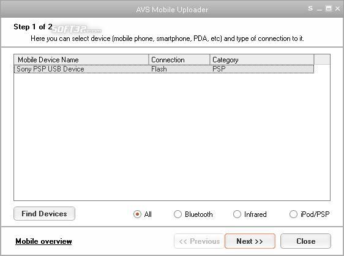Minimize the AVS Mobile Uploader window

[320, 9]
